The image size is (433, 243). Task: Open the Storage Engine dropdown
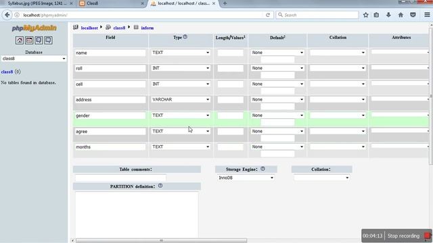click(x=246, y=178)
